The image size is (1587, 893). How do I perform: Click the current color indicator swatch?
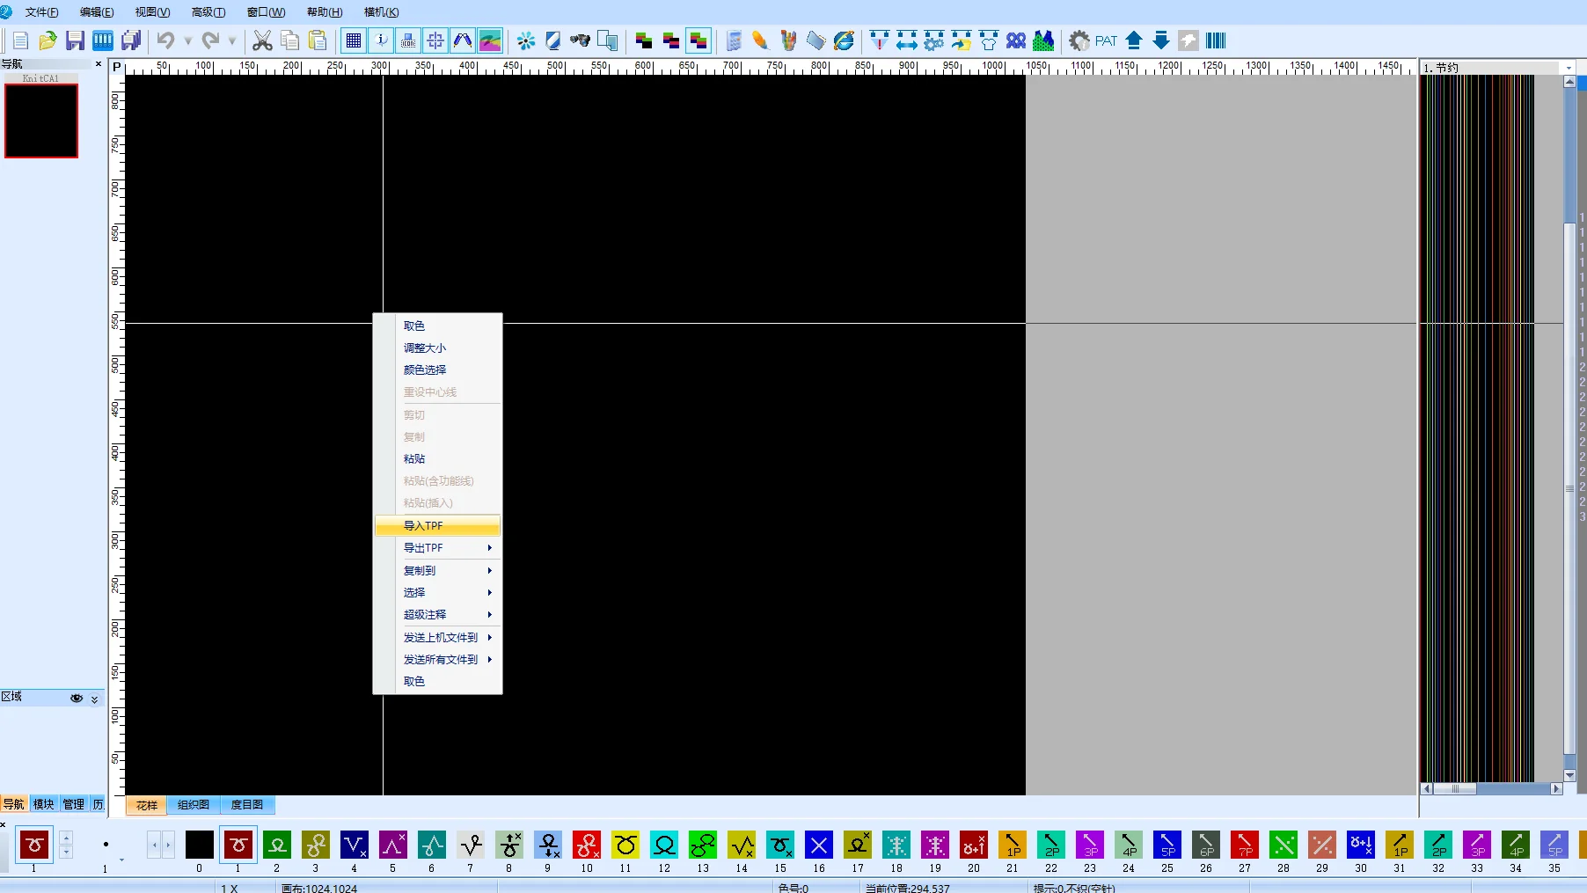tap(34, 845)
